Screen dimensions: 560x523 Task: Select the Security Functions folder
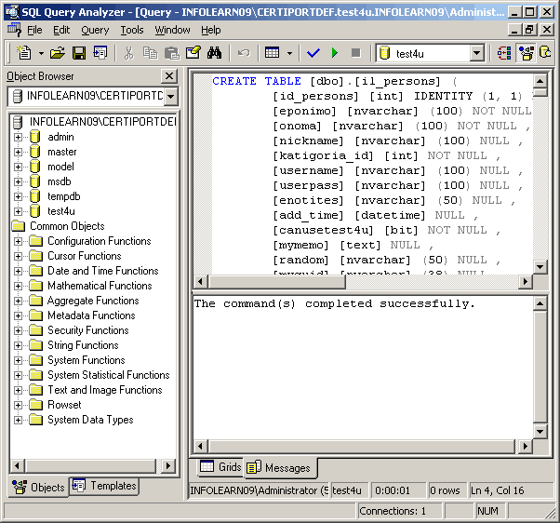coord(88,330)
